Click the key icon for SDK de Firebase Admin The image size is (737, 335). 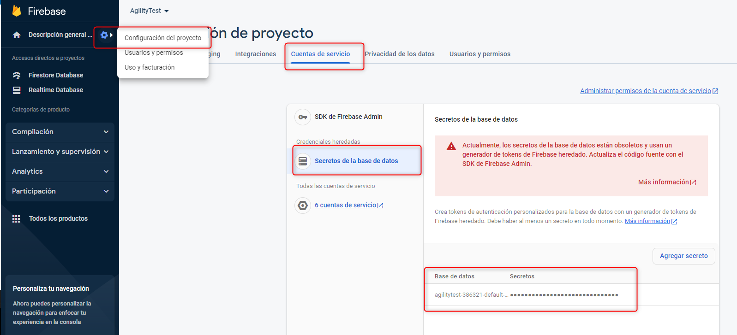pos(303,117)
